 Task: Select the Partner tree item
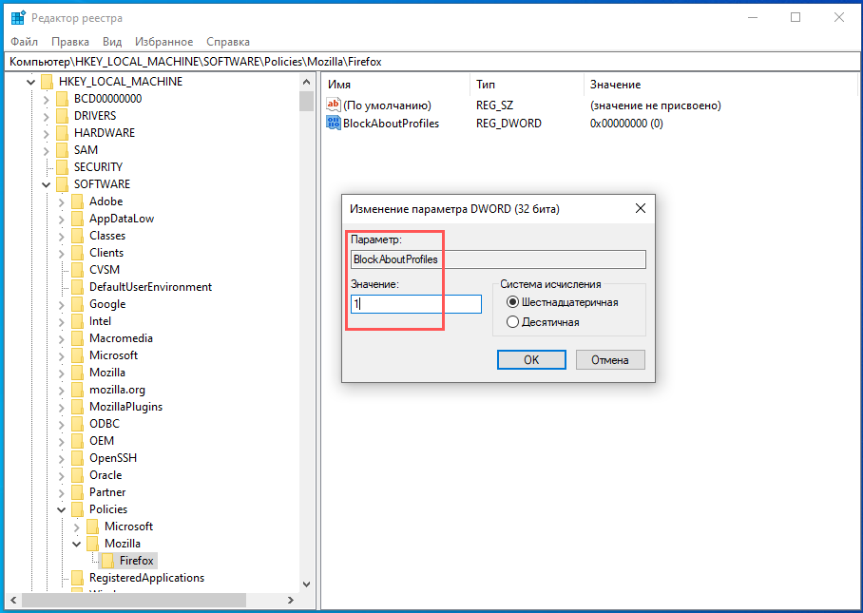107,492
